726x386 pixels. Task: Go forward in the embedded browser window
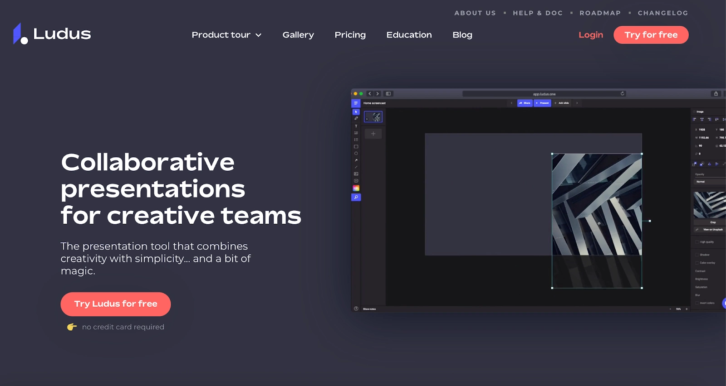click(x=378, y=94)
